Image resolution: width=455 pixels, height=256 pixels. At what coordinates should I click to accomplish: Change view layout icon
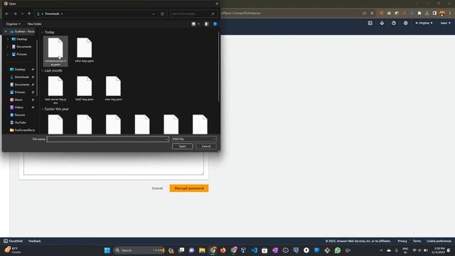coord(193,24)
